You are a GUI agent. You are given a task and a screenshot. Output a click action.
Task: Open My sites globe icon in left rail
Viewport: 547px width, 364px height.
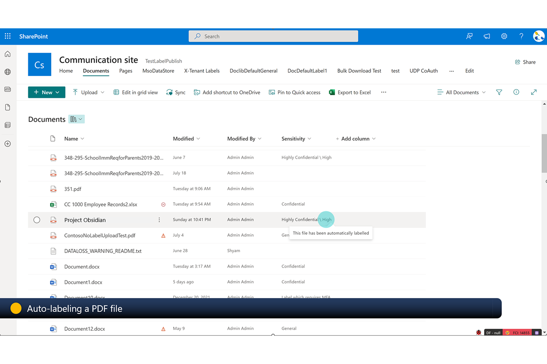8,72
